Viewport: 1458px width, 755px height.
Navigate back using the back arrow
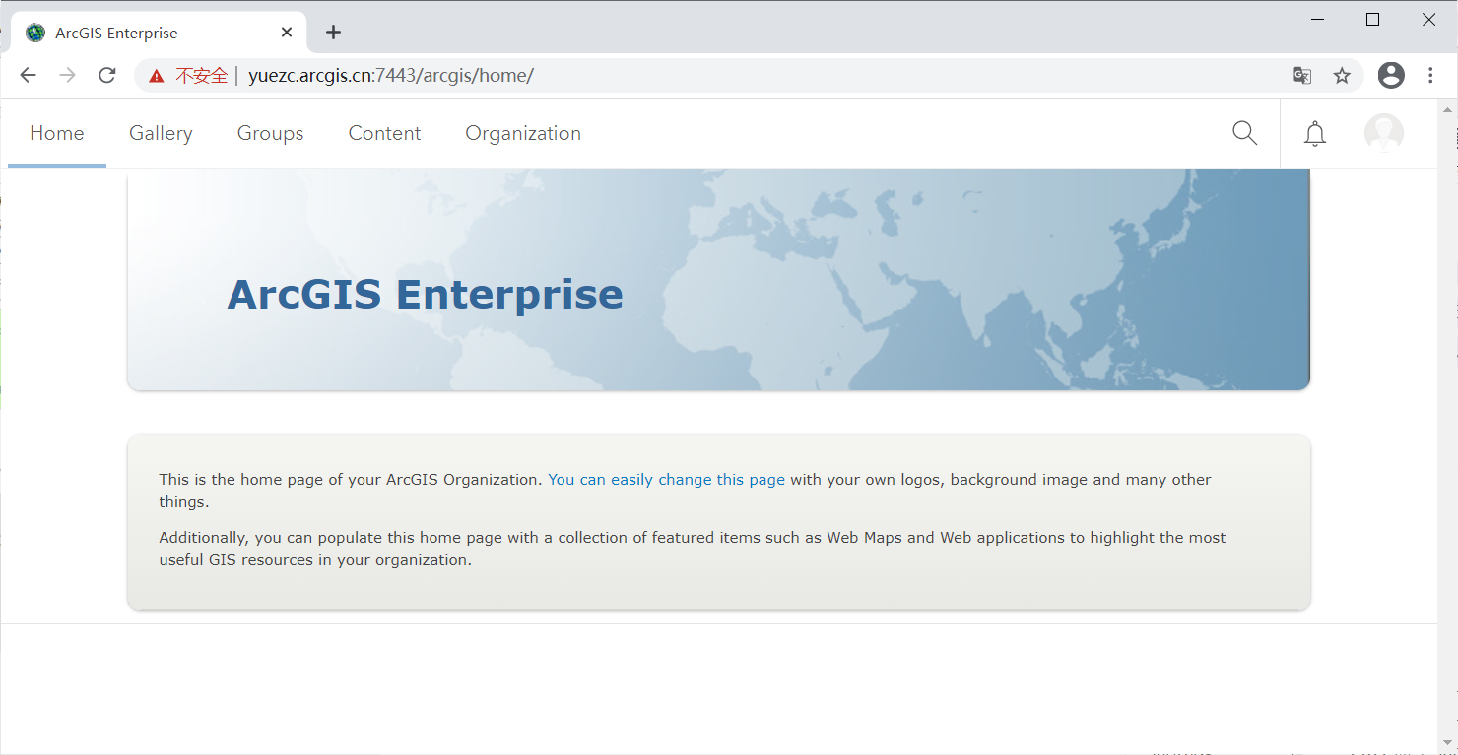click(28, 75)
